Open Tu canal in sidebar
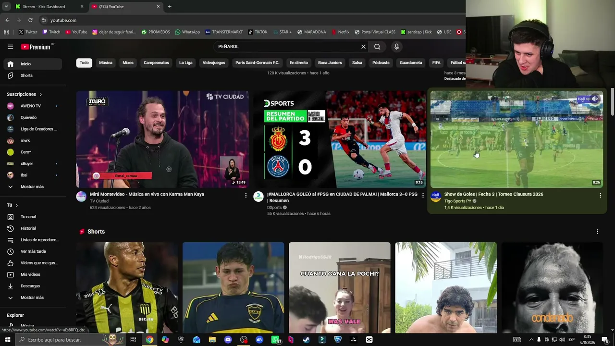This screenshot has height=346, width=615. click(33, 217)
